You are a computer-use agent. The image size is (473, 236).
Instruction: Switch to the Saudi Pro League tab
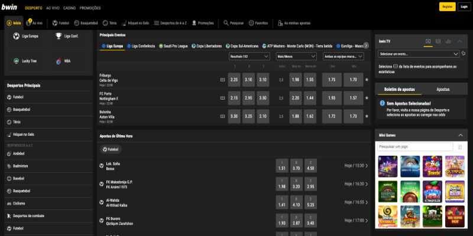(173, 46)
